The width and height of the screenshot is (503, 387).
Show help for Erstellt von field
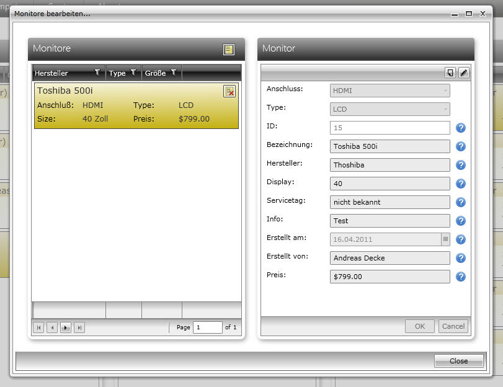pos(461,258)
